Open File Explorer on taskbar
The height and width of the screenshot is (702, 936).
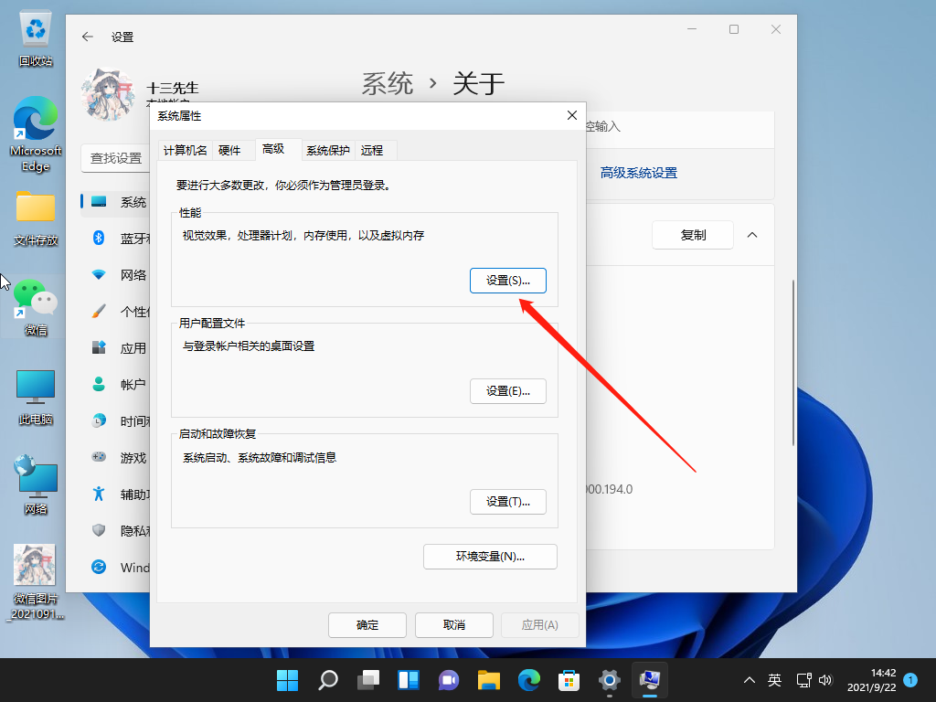[x=489, y=680]
